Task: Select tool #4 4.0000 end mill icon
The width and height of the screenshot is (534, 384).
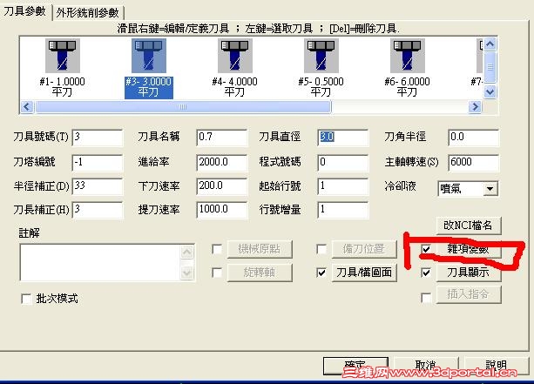Action: [x=235, y=55]
